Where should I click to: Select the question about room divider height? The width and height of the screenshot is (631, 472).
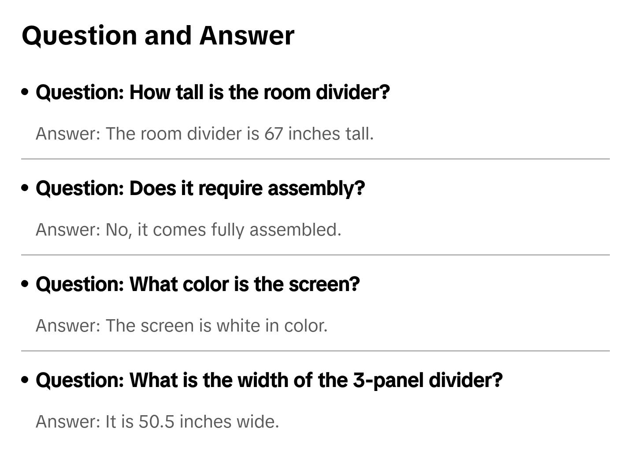click(x=213, y=92)
